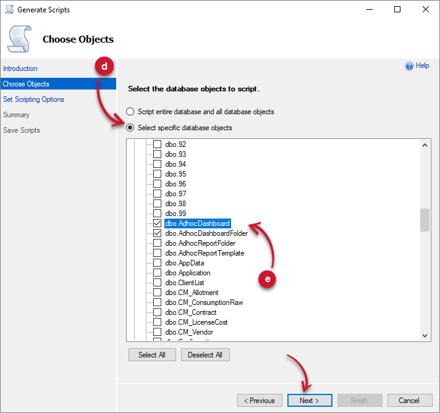Check the dbo.CM_LicenseCost checkbox
The width and height of the screenshot is (440, 413).
coord(157,322)
